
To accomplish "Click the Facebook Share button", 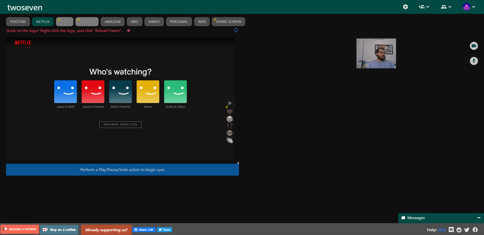I will tap(144, 230).
